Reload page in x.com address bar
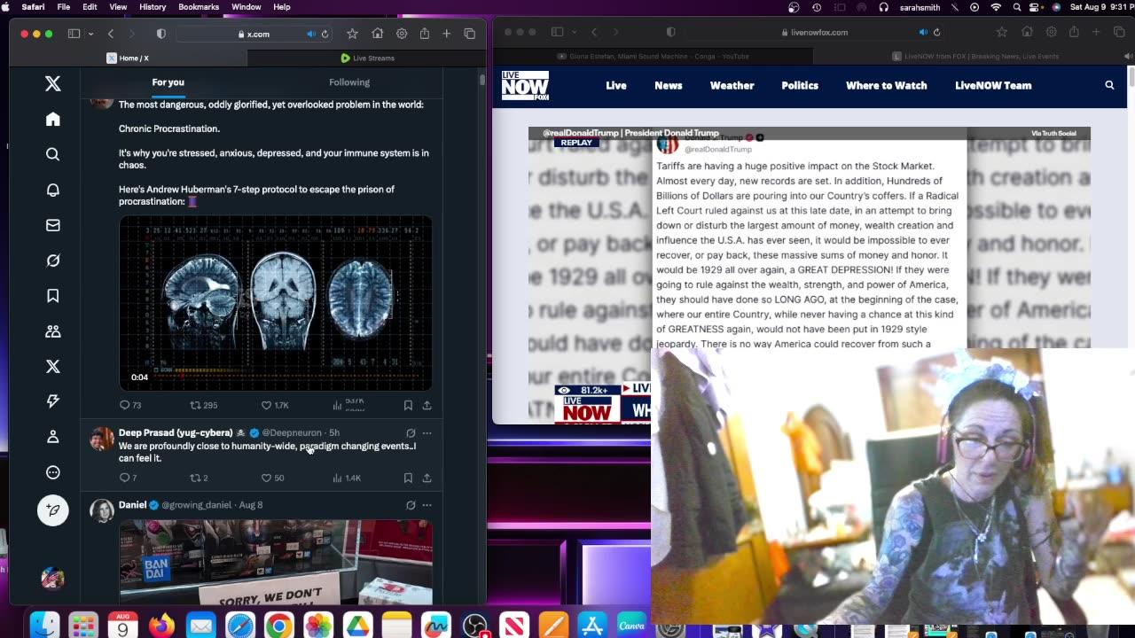 325,34
